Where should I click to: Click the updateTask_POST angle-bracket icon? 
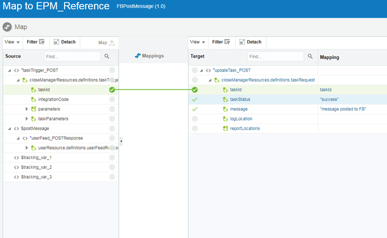(209, 71)
